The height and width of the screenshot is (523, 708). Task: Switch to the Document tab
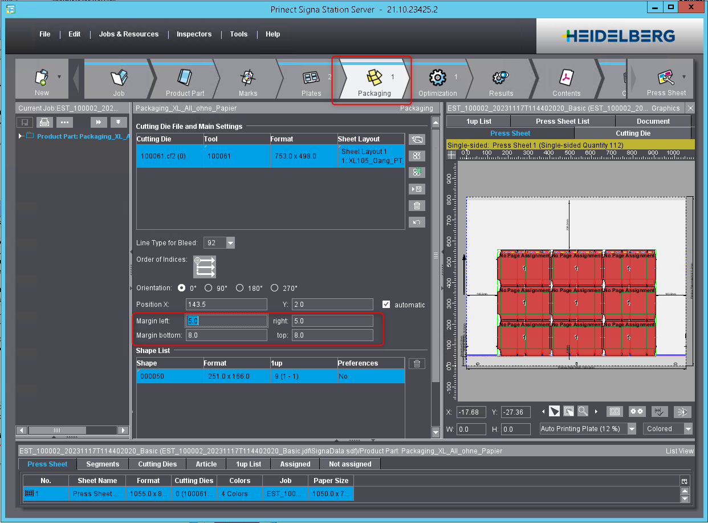pyautogui.click(x=653, y=121)
